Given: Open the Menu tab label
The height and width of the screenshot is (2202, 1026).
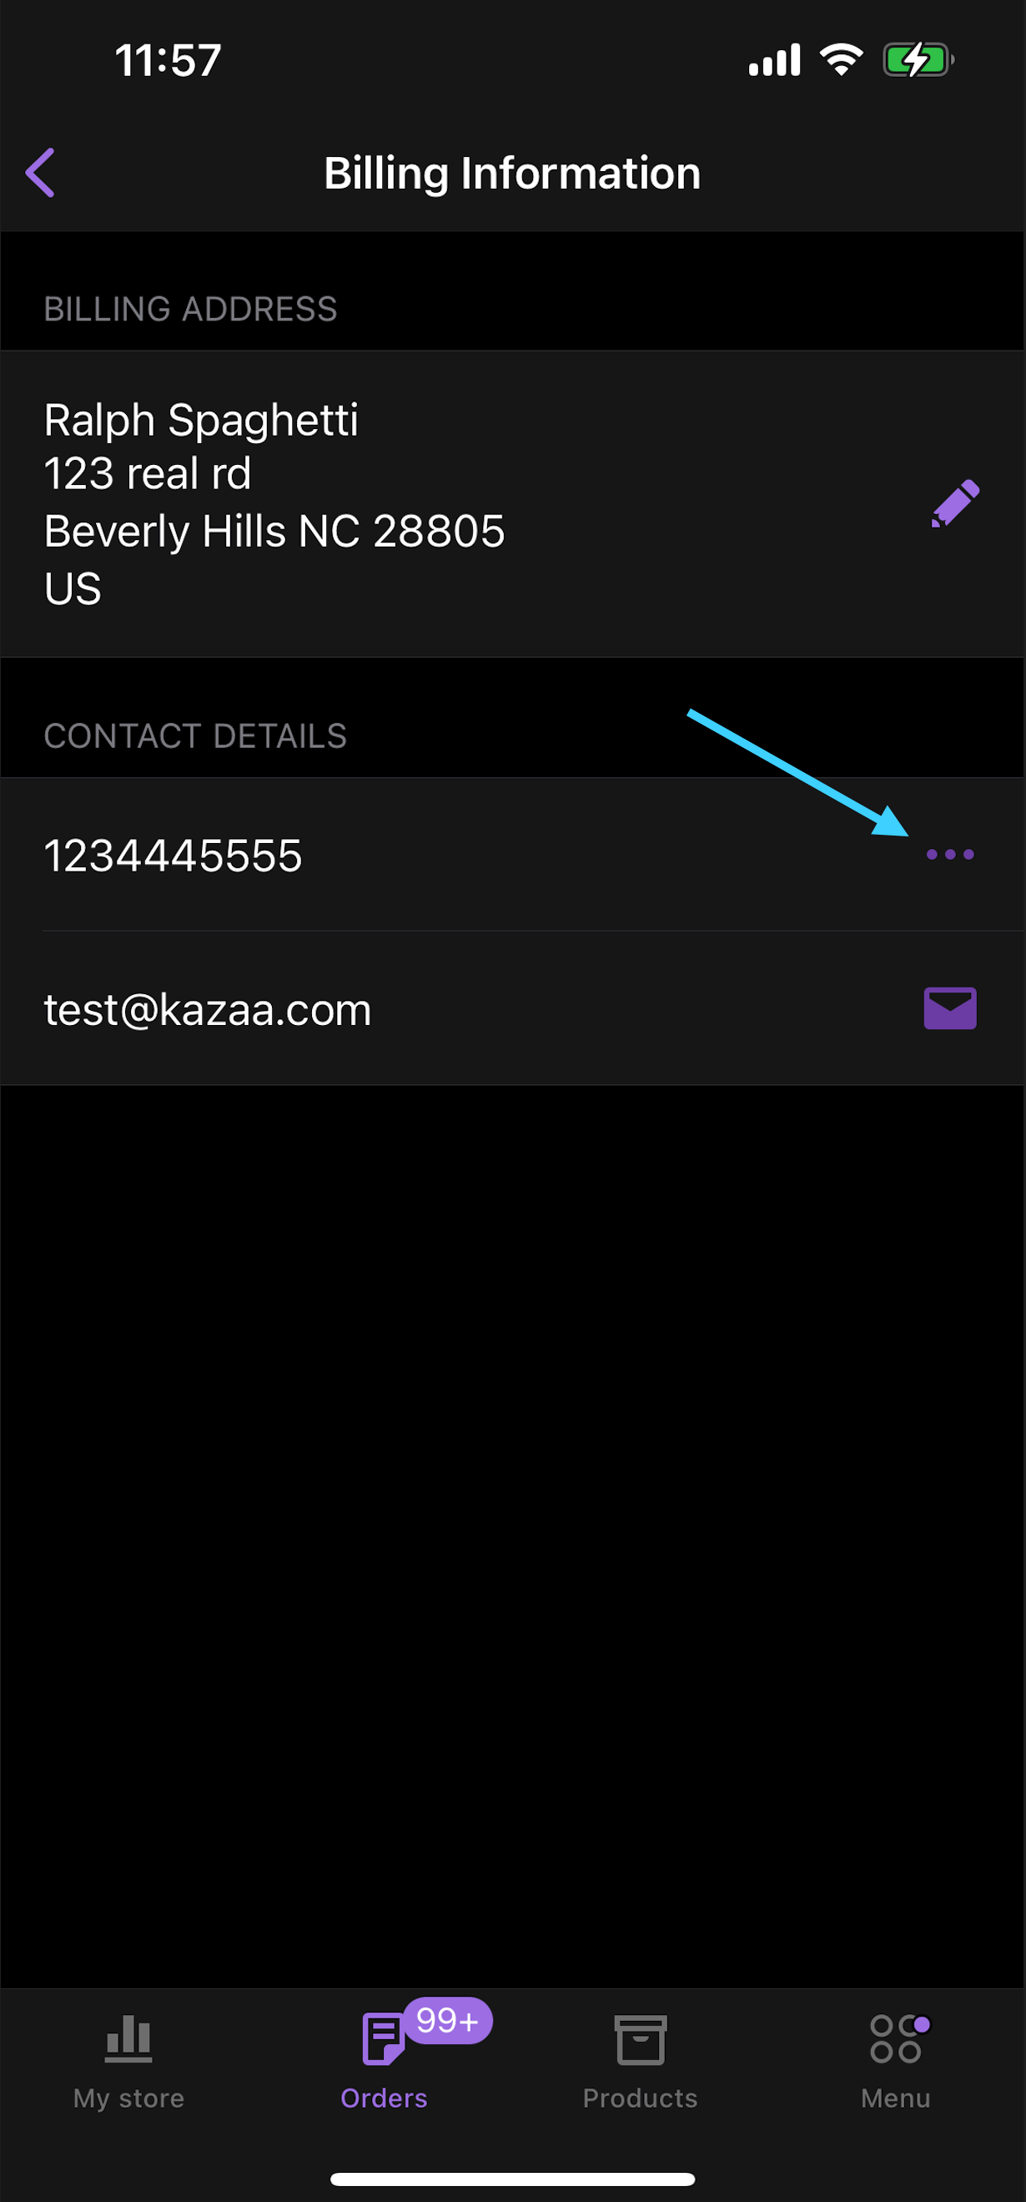Looking at the screenshot, I should click(x=895, y=2098).
